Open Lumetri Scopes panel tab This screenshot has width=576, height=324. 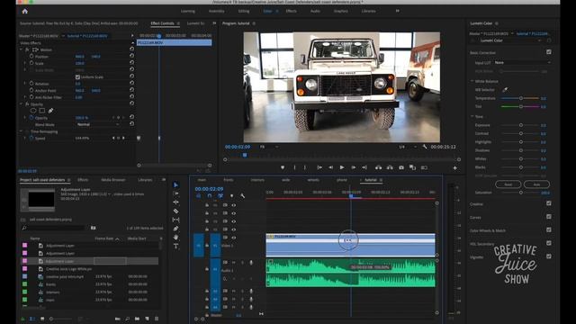pyautogui.click(x=195, y=23)
